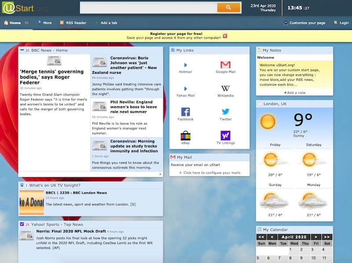352x263 pixels.
Task: Open BBC1 2230 BBC London News listing
Action: tap(76, 193)
